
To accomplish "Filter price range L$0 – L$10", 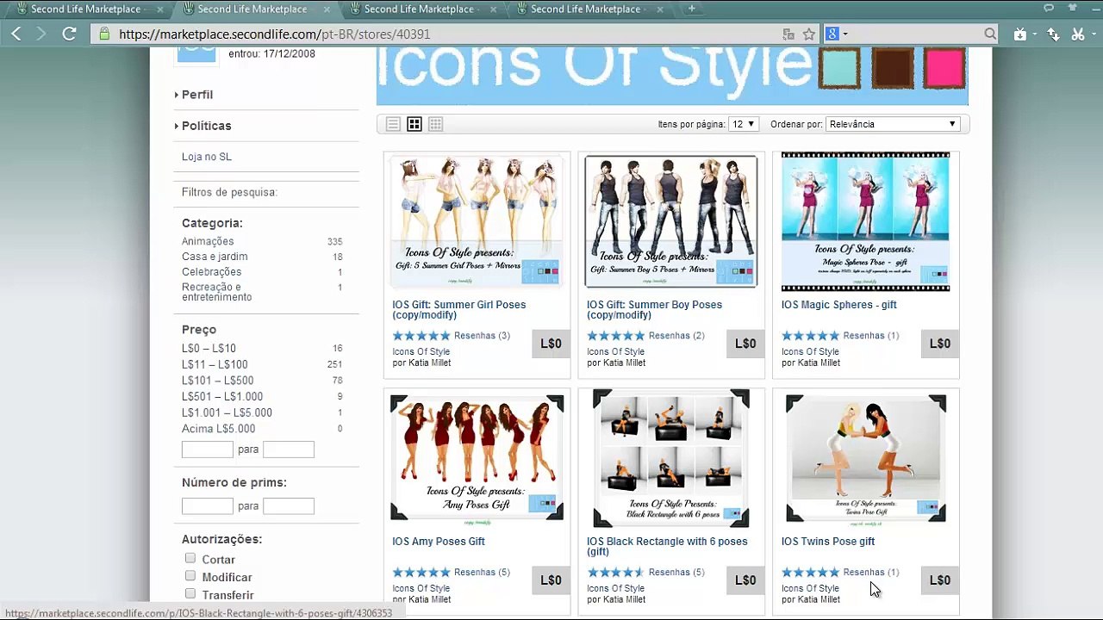I will coord(209,348).
